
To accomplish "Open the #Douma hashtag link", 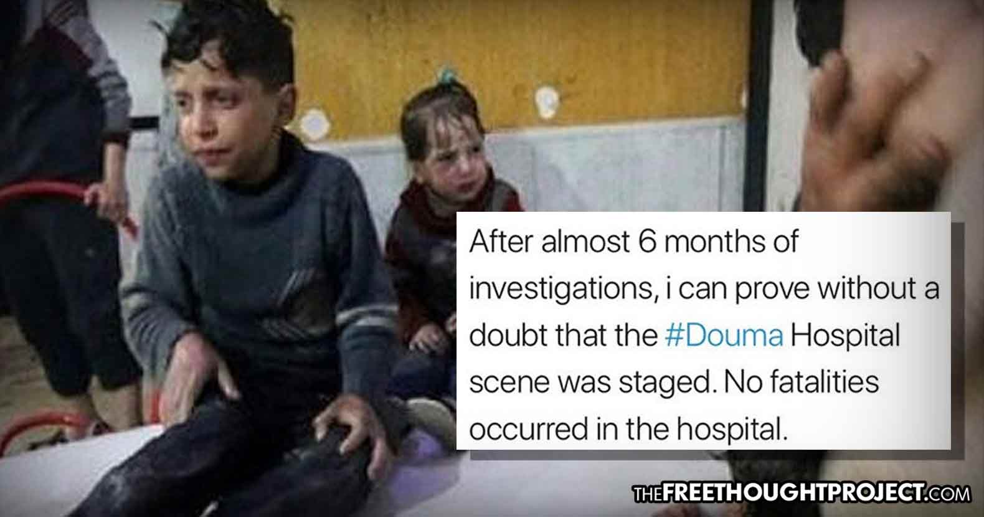I will [x=724, y=335].
